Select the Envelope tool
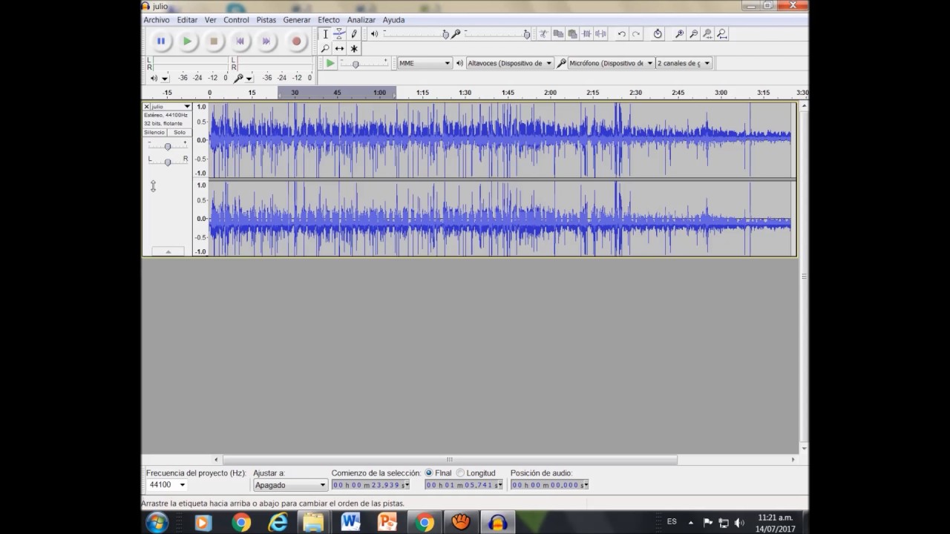 point(339,34)
